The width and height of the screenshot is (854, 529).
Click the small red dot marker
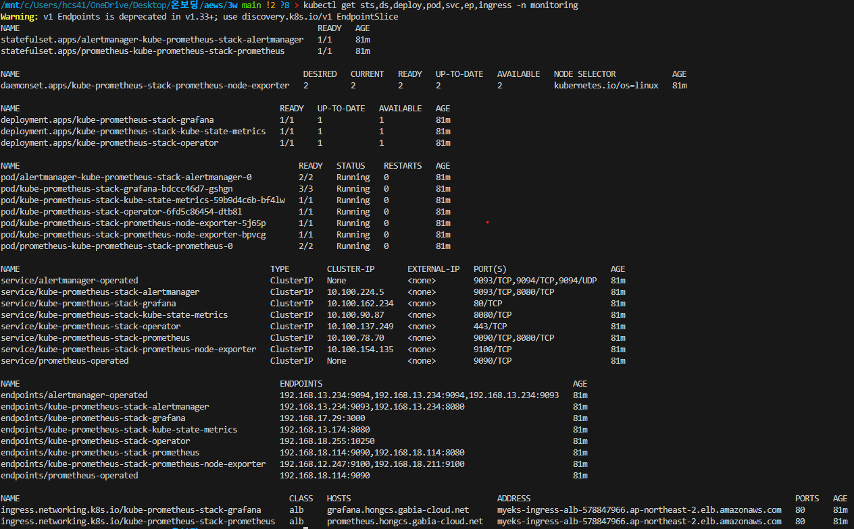(487, 221)
